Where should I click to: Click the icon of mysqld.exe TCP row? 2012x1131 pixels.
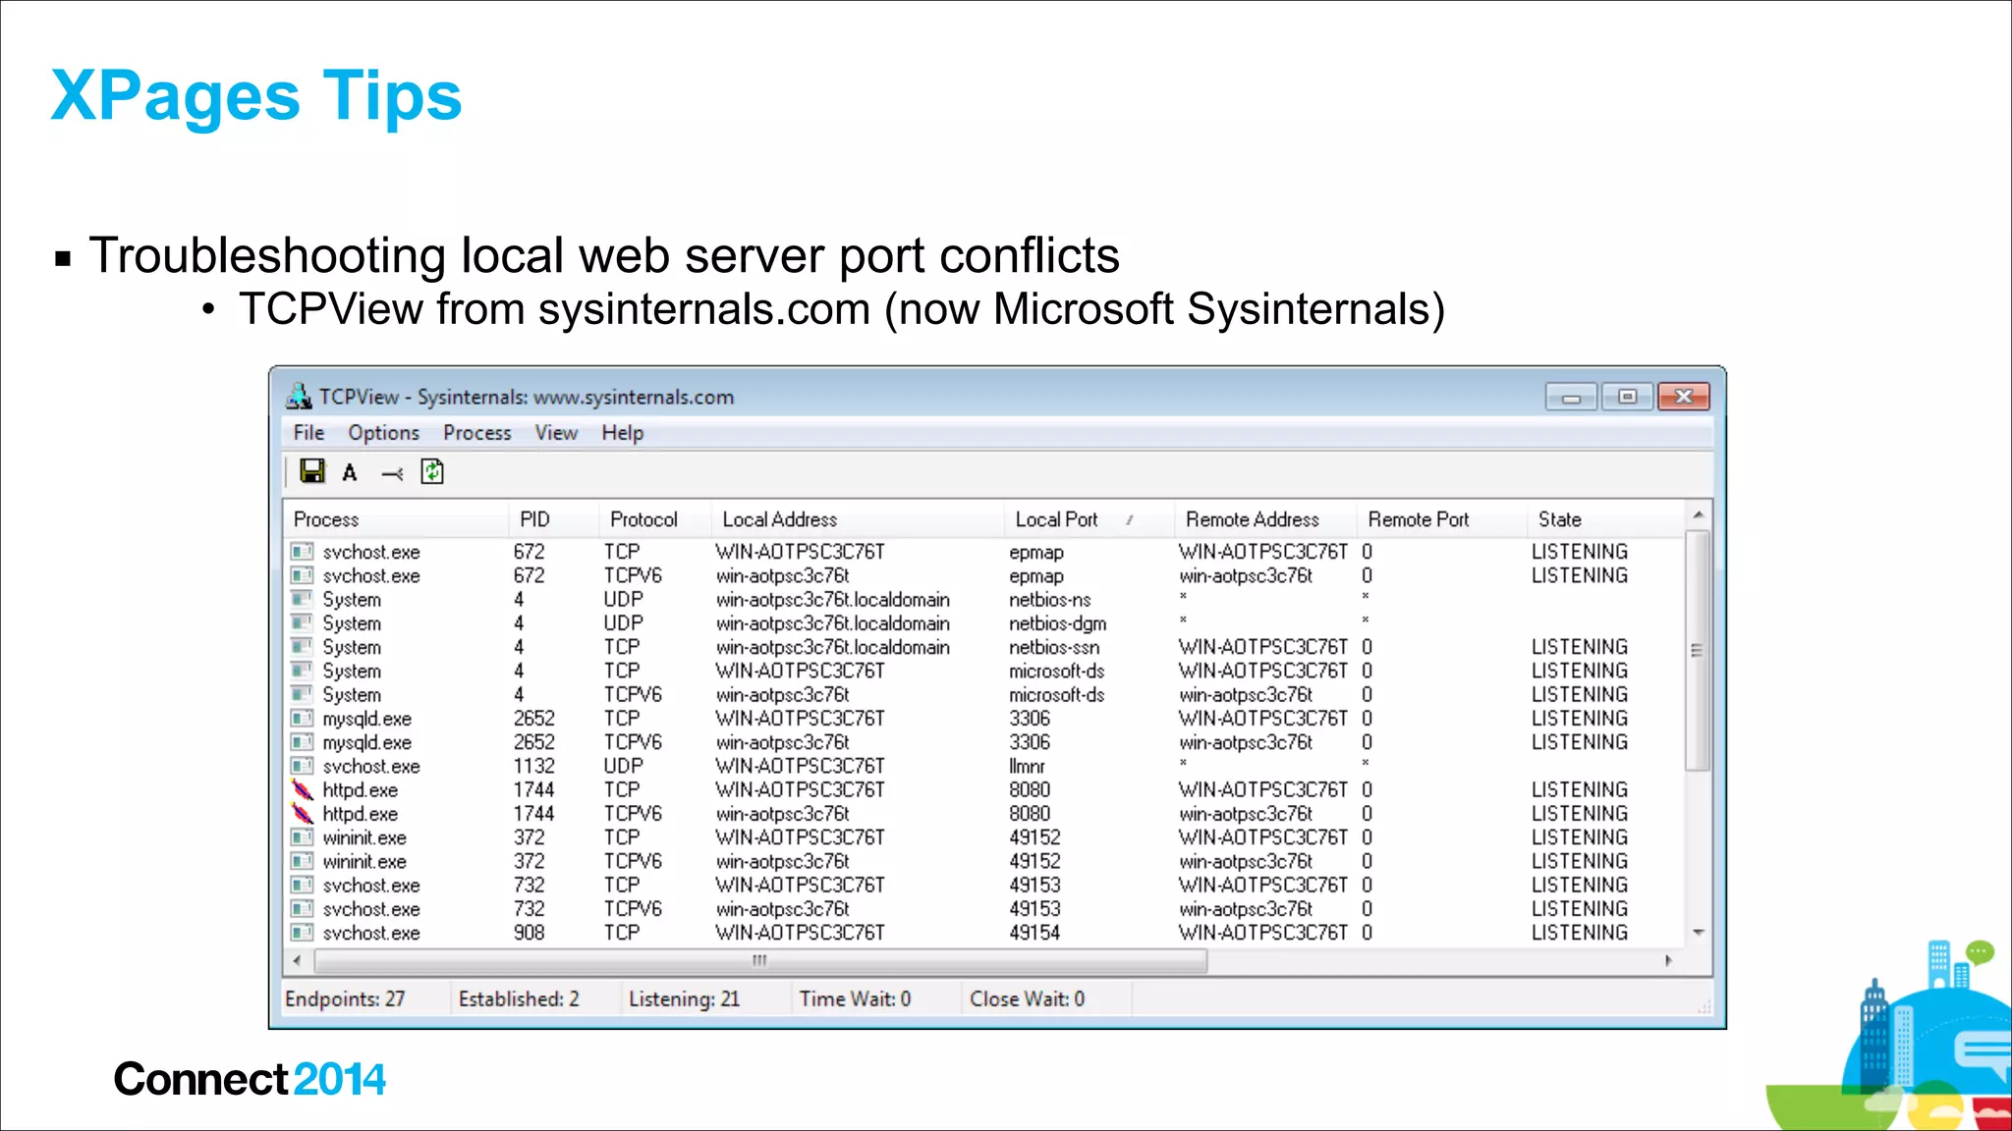pos(303,719)
